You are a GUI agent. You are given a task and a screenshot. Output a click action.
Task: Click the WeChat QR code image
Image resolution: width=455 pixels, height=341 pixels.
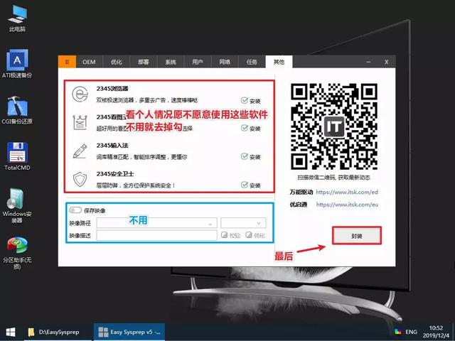point(334,126)
